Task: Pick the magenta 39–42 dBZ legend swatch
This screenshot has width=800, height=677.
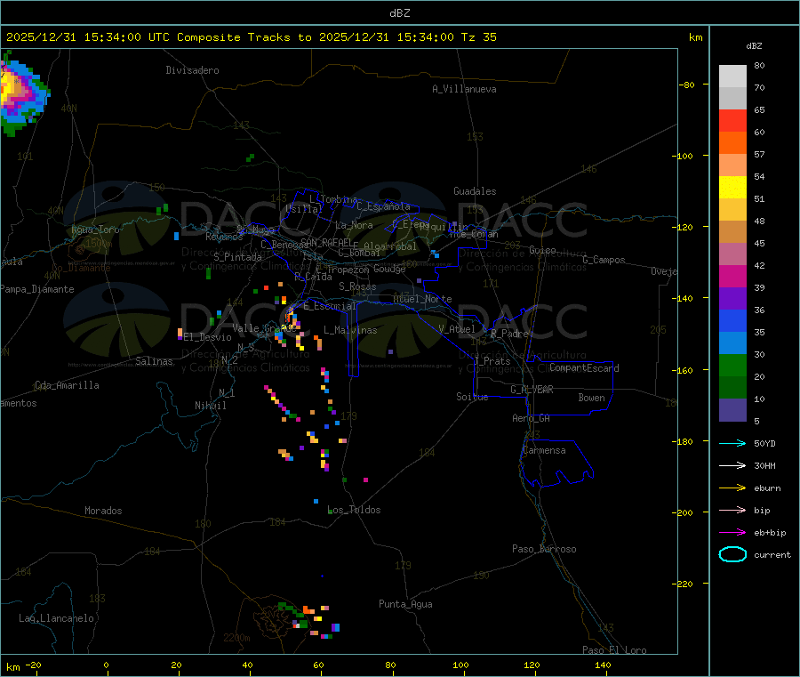Action: coord(732,276)
